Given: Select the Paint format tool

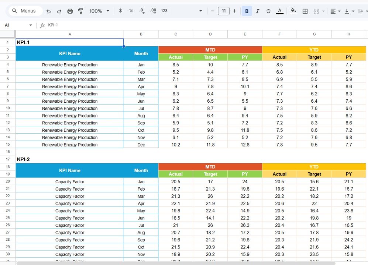Looking at the screenshot, I should click(x=80, y=11).
